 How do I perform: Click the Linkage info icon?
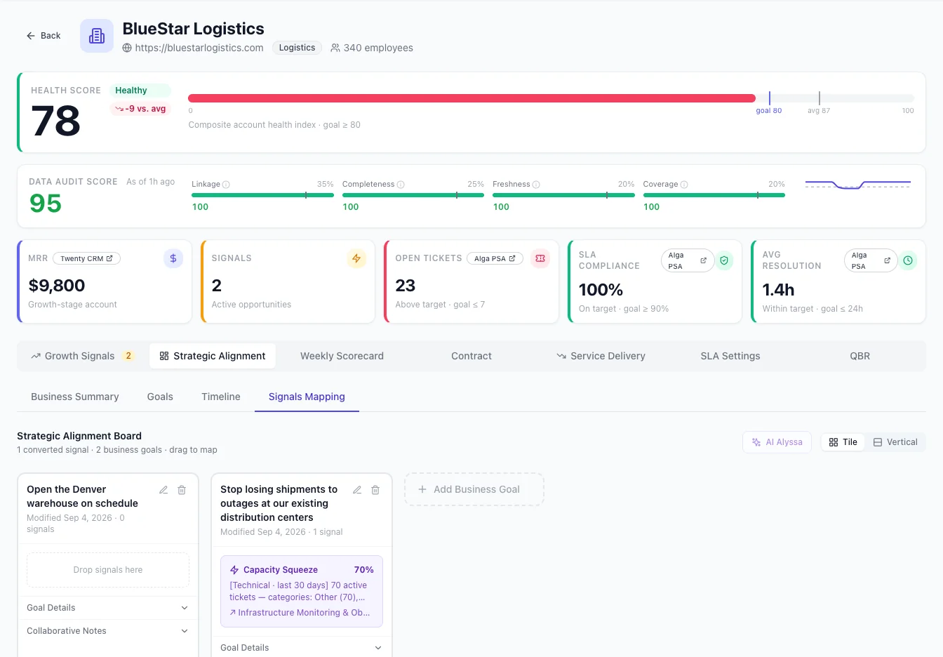click(226, 185)
